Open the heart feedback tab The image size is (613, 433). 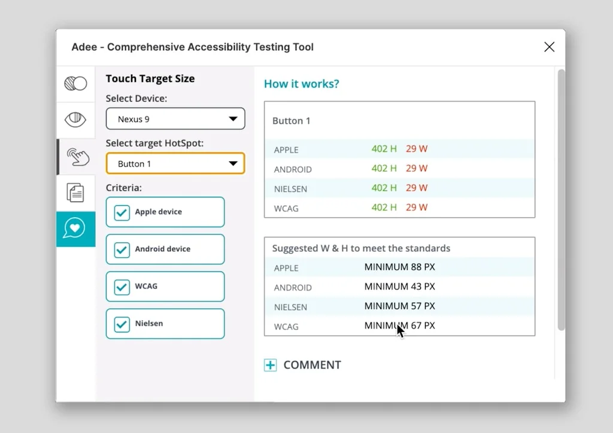tap(75, 228)
